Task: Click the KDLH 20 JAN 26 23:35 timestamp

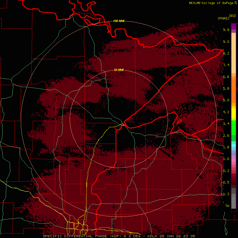Action: pos(171,236)
